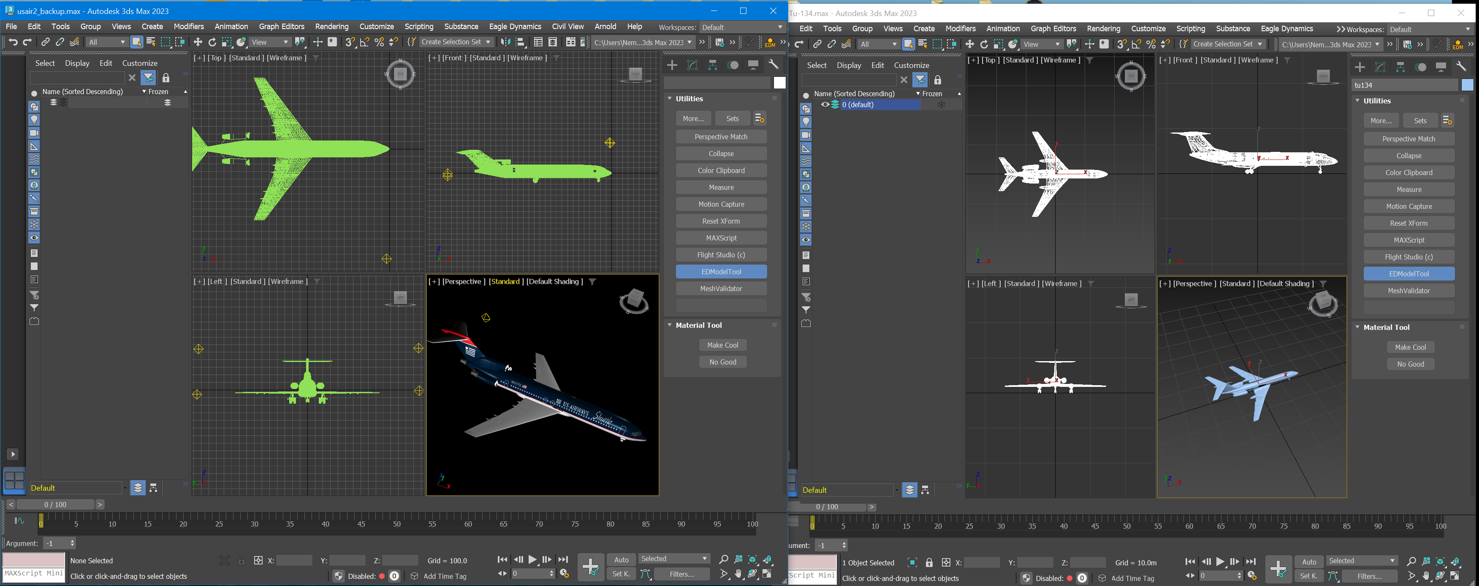Open Workspaces Default dropdown in usair2_backup

[742, 27]
